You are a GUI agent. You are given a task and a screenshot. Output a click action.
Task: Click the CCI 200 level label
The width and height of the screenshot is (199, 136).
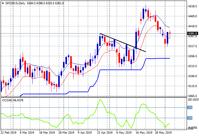(190, 108)
